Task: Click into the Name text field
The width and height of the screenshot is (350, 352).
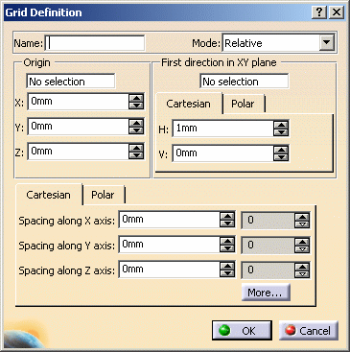Action: tap(95, 43)
